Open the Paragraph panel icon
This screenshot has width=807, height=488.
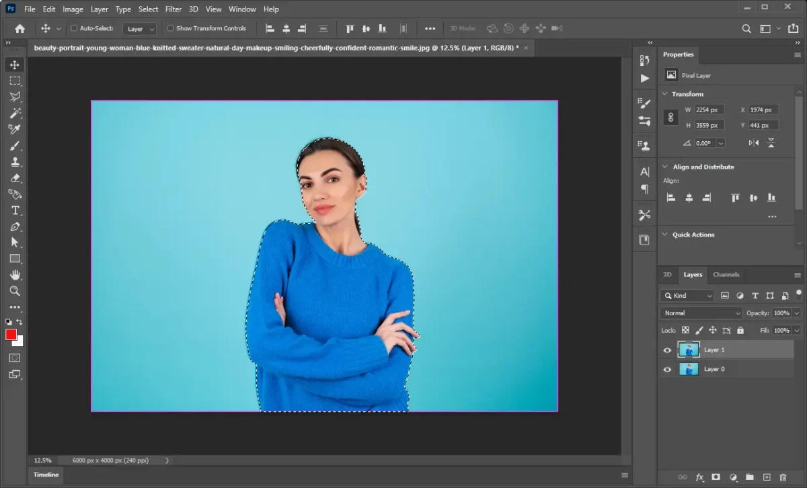[x=645, y=189]
